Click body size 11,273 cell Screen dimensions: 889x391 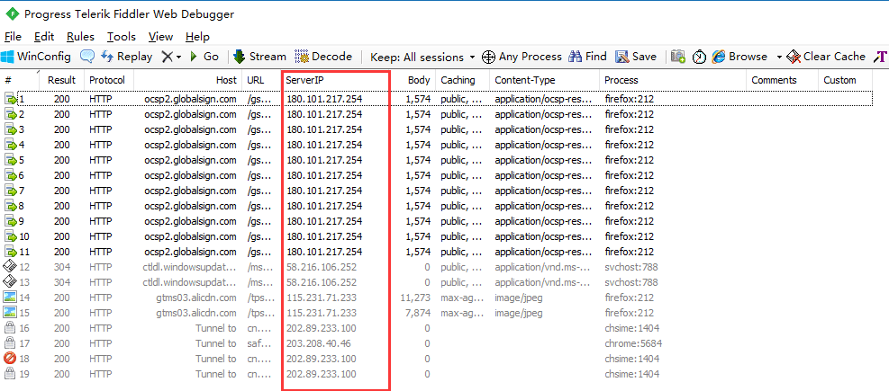pyautogui.click(x=414, y=298)
